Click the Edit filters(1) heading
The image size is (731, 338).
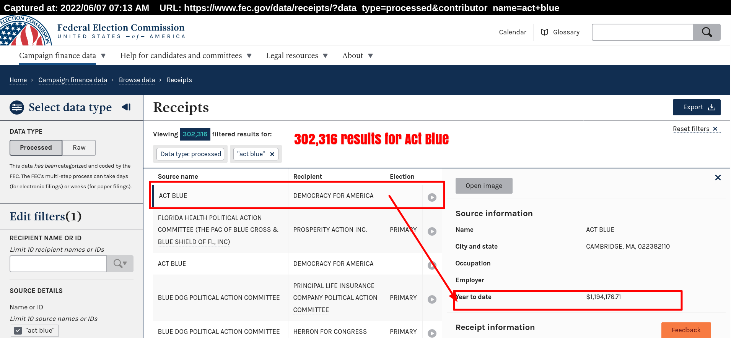46,217
